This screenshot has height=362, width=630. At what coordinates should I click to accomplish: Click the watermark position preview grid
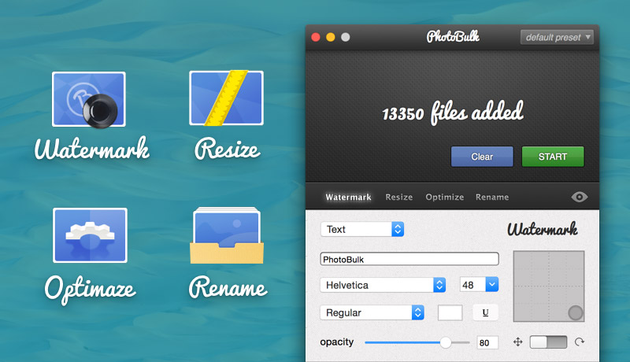click(x=549, y=286)
